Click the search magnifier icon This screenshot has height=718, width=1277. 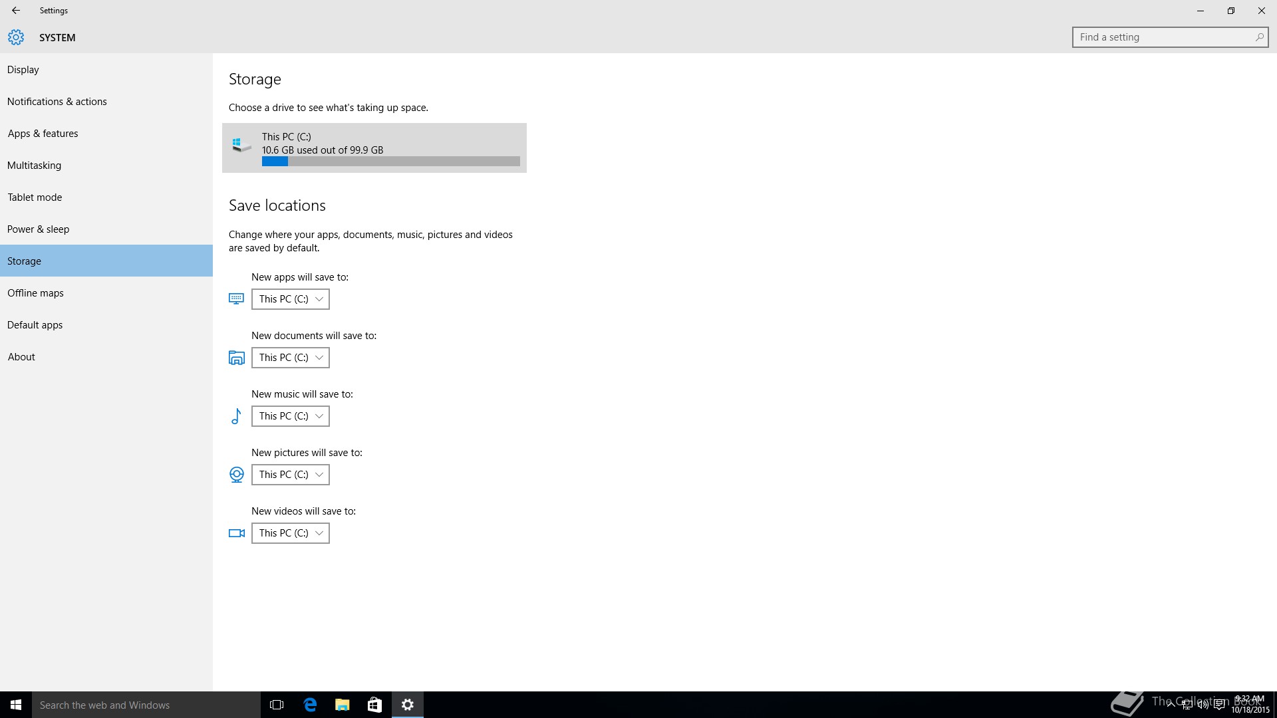[x=1258, y=37]
